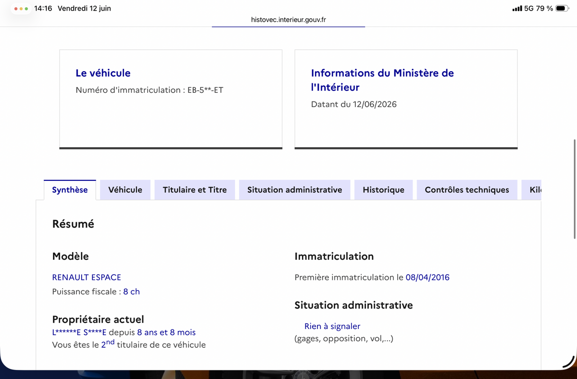The image size is (577, 379).
Task: Click the 2nd titulaire ordinal text
Action: coord(108,343)
